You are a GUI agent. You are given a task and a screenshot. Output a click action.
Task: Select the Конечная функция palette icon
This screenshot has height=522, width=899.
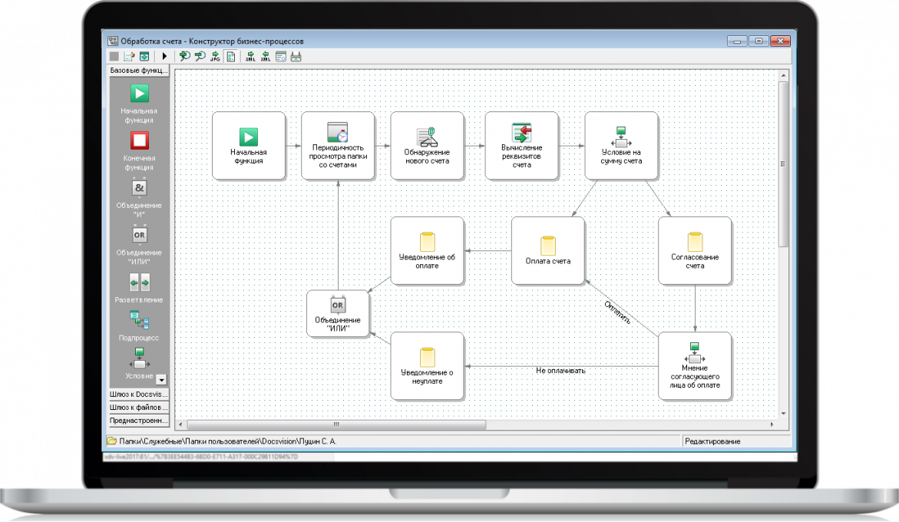[139, 141]
